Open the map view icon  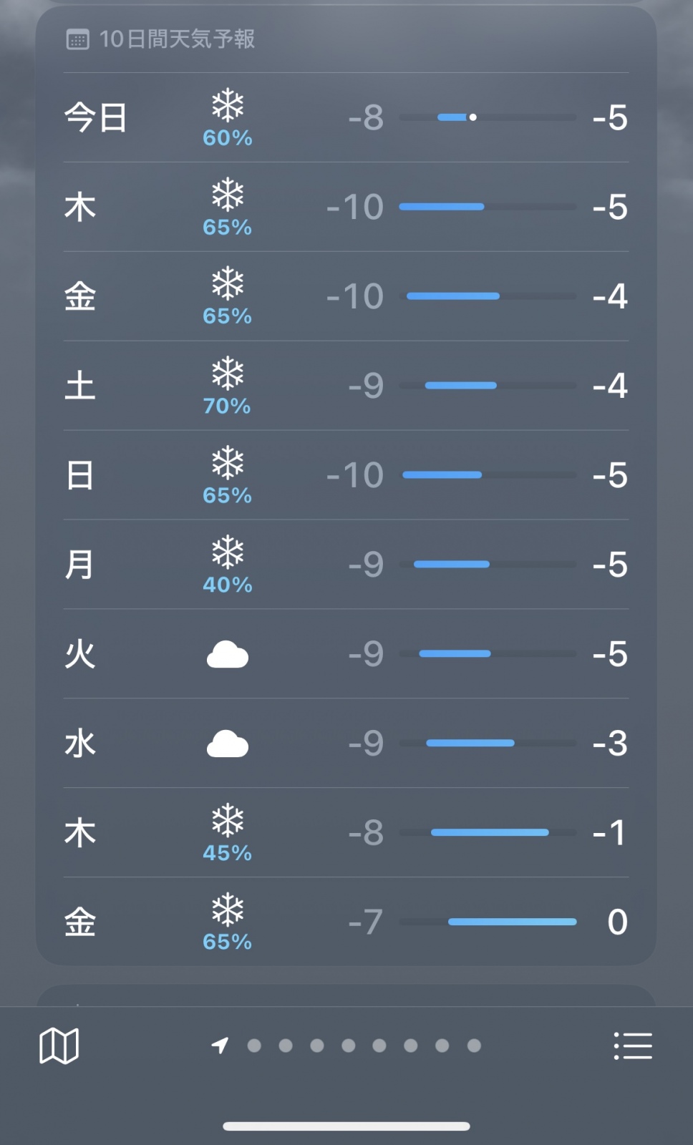click(x=59, y=1046)
